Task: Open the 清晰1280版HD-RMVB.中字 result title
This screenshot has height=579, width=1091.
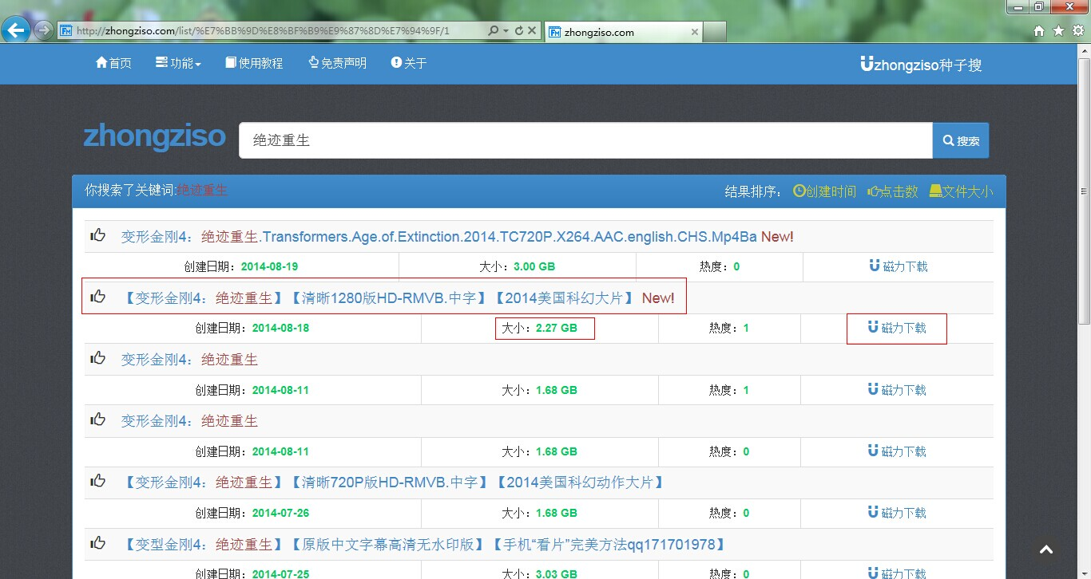Action: pyautogui.click(x=381, y=298)
